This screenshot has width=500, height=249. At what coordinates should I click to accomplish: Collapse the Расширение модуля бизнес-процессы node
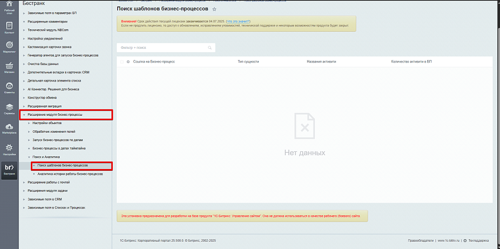point(24,115)
